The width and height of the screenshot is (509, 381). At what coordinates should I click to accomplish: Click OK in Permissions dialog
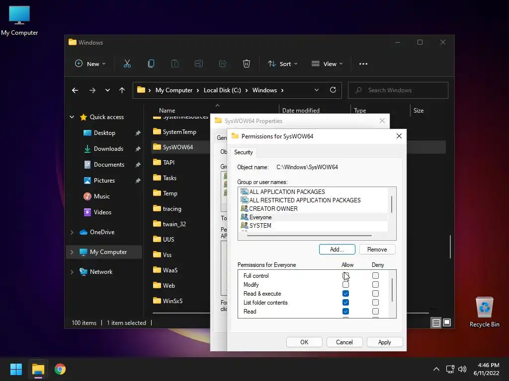[x=304, y=342]
